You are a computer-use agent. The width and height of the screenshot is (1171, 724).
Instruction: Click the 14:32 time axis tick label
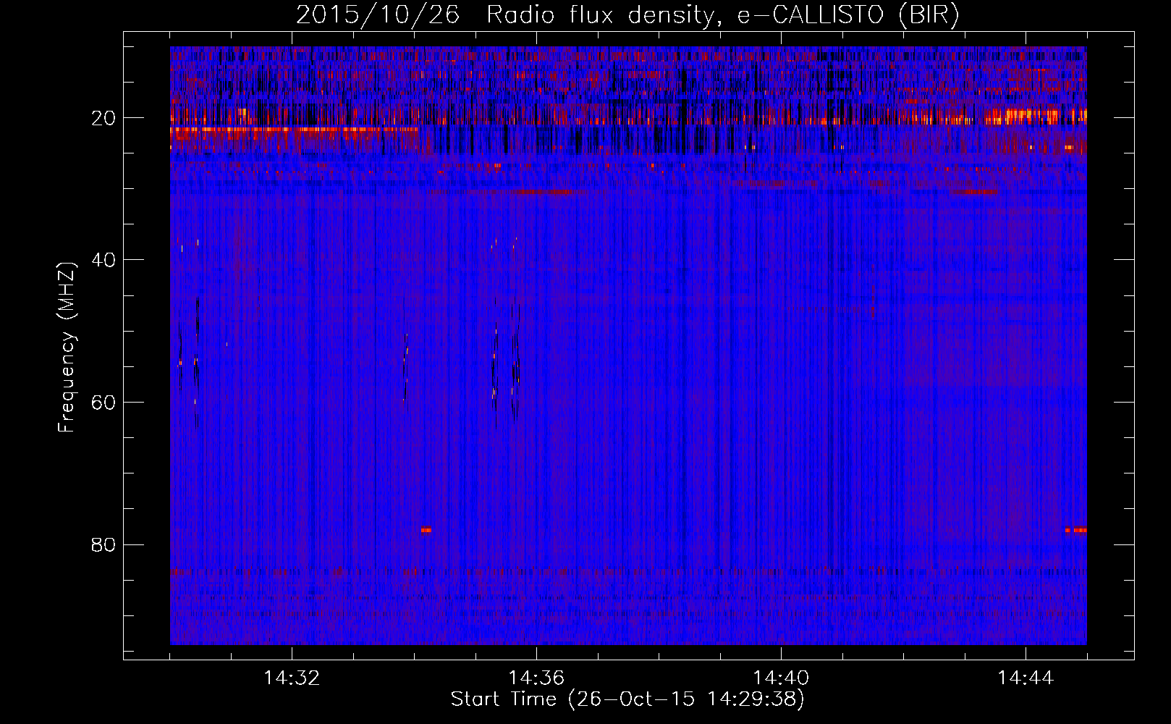tap(292, 678)
